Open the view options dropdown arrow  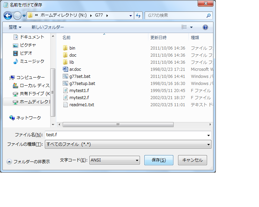[191, 27]
